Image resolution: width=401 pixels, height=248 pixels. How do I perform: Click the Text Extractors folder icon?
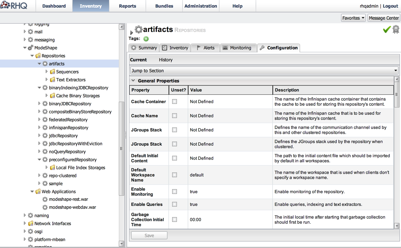point(52,80)
